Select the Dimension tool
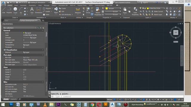Screen dimensions: 191x107 pos(38,10)
